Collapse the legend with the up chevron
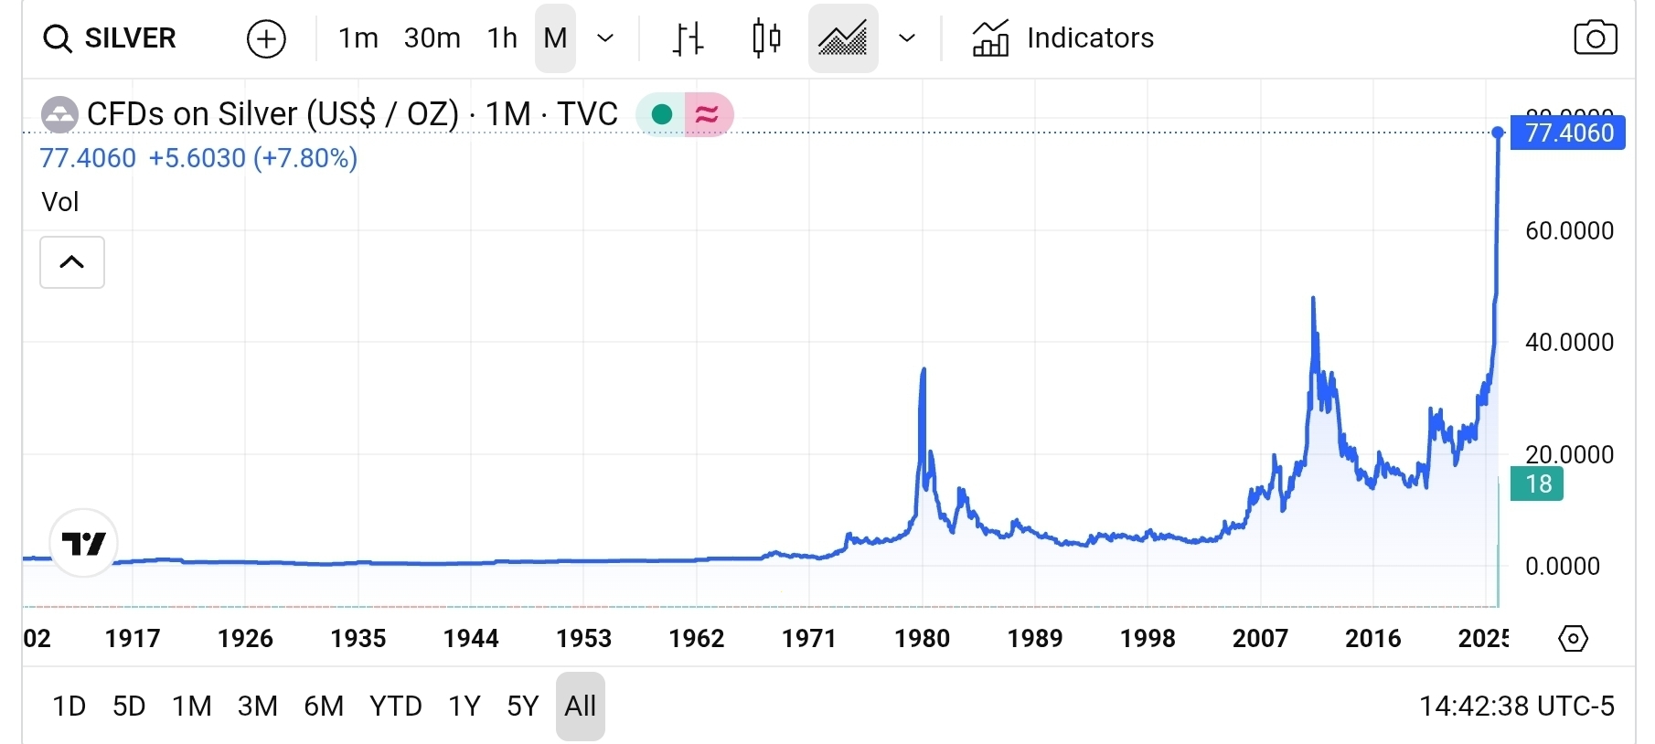Screen dimensions: 1655x744 pyautogui.click(x=72, y=262)
